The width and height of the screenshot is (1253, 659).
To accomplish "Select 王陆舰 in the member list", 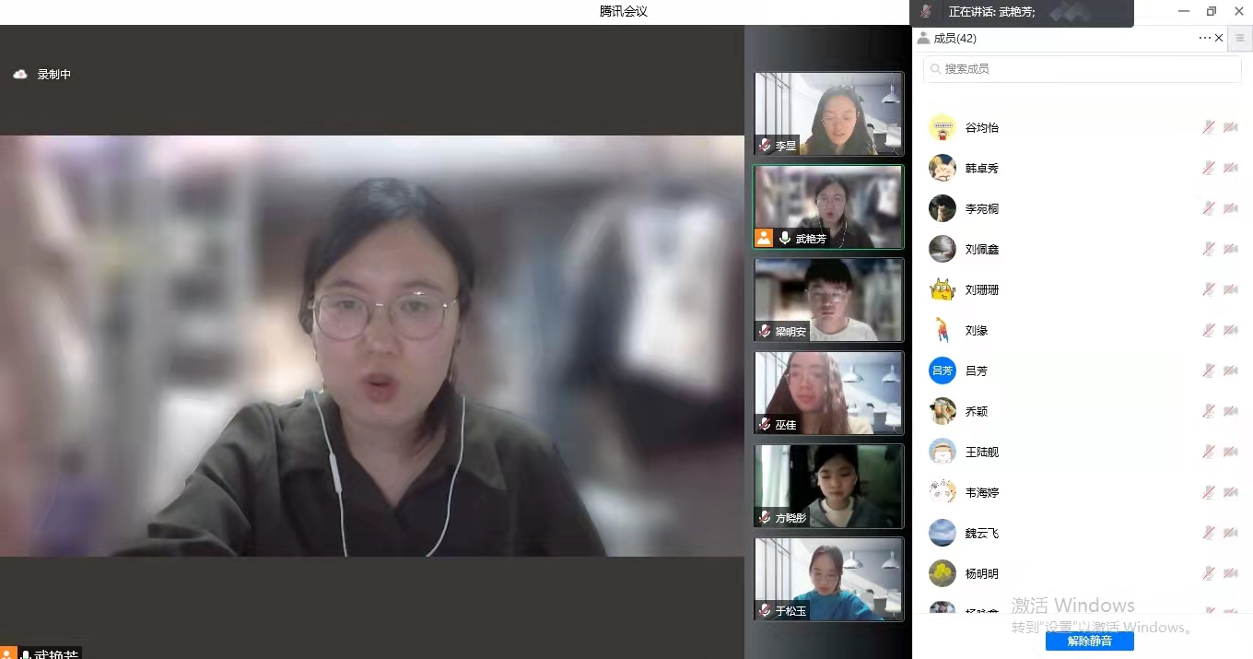I will coord(981,452).
